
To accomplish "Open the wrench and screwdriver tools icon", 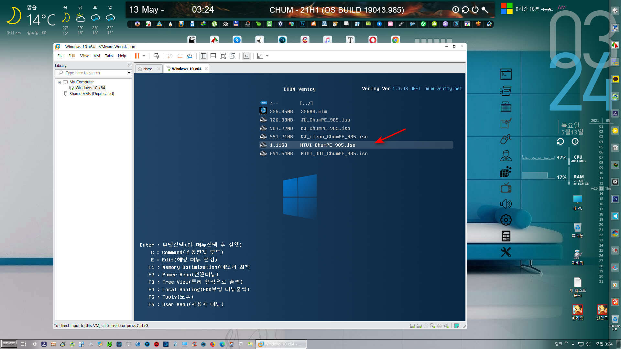I will tap(506, 252).
